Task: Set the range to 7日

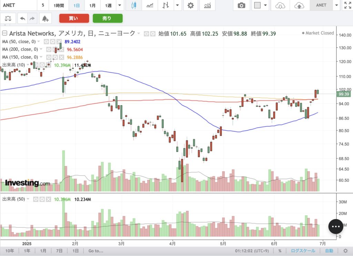Action: tap(59, 251)
